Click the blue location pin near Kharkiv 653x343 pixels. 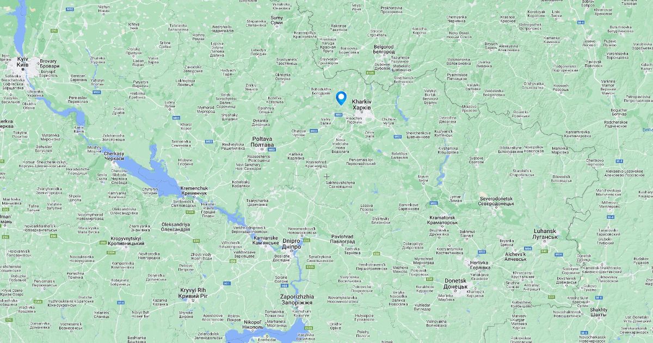[x=341, y=98]
